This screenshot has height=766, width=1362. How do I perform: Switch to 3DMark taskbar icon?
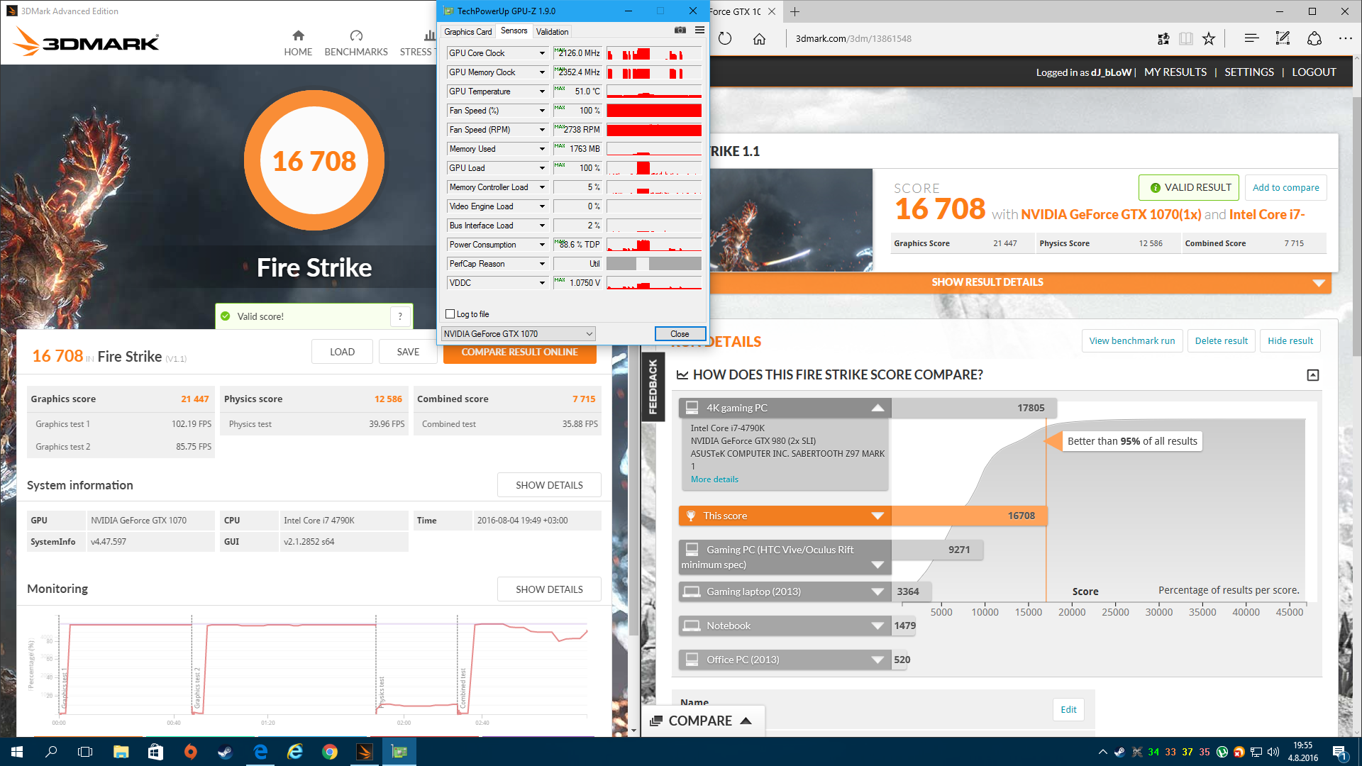pos(365,752)
